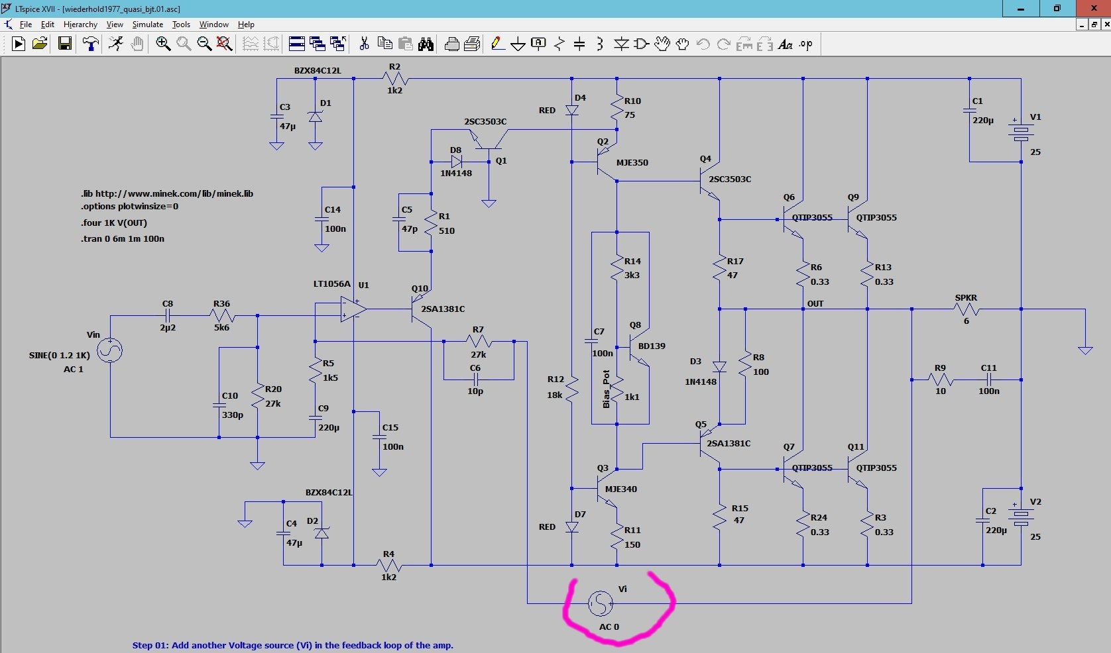
Task: Select the 'SPKR' resistor label
Action: [966, 298]
